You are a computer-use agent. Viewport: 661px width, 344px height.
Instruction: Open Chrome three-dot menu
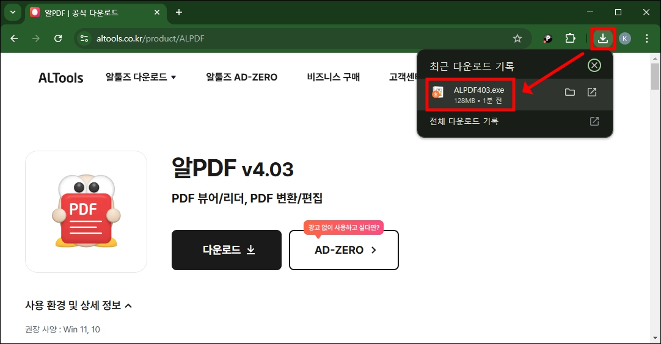click(647, 39)
